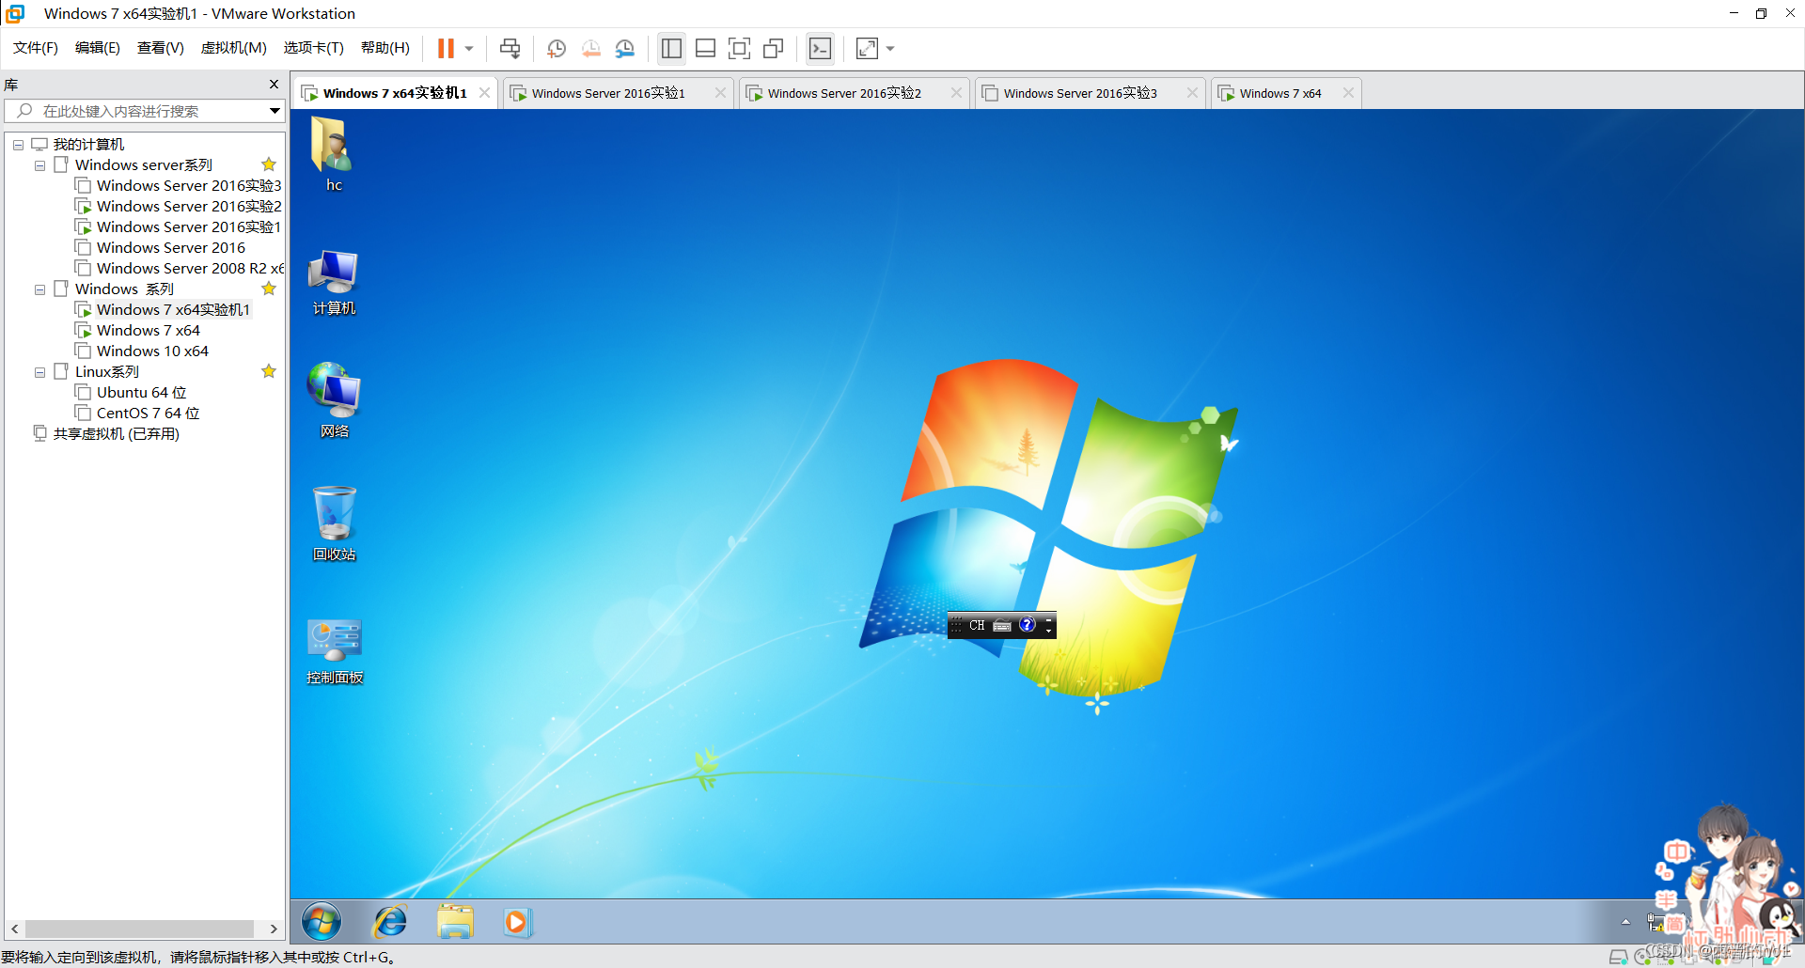Collapse the Linux系列 folder
Image resolution: width=1805 pixels, height=968 pixels.
(39, 372)
